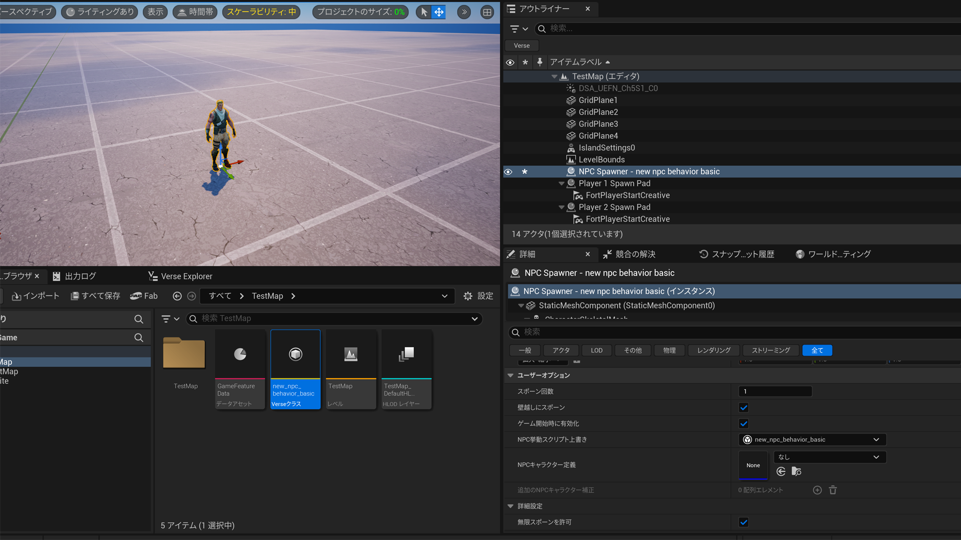Collapse StaticMeshComponent in component tree
The height and width of the screenshot is (540, 961).
click(521, 305)
